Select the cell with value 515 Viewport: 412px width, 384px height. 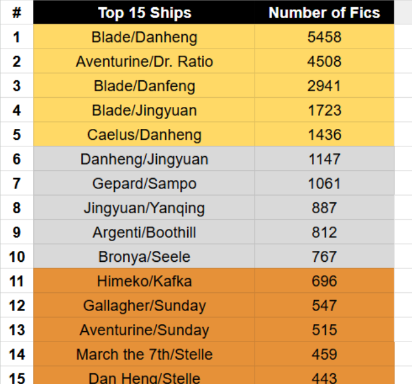coord(324,330)
